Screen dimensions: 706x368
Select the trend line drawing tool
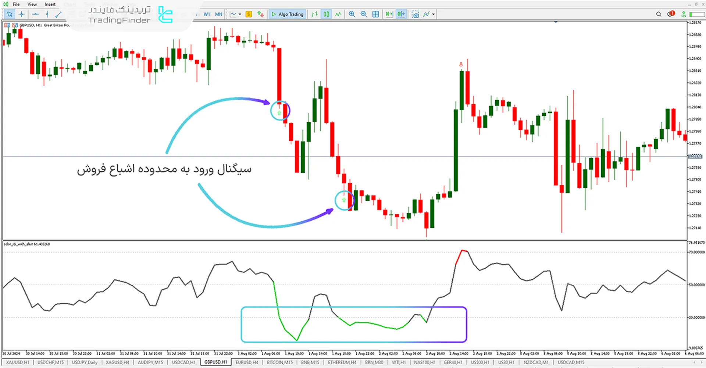[58, 14]
